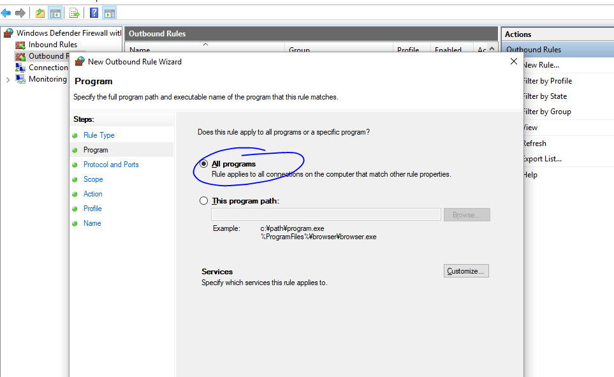Image resolution: width=614 pixels, height=377 pixels.
Task: Click the Inbound Rules brick wall icon
Action: [x=20, y=45]
